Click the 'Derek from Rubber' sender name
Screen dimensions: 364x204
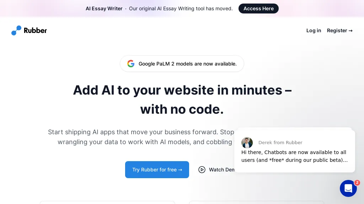click(x=280, y=143)
